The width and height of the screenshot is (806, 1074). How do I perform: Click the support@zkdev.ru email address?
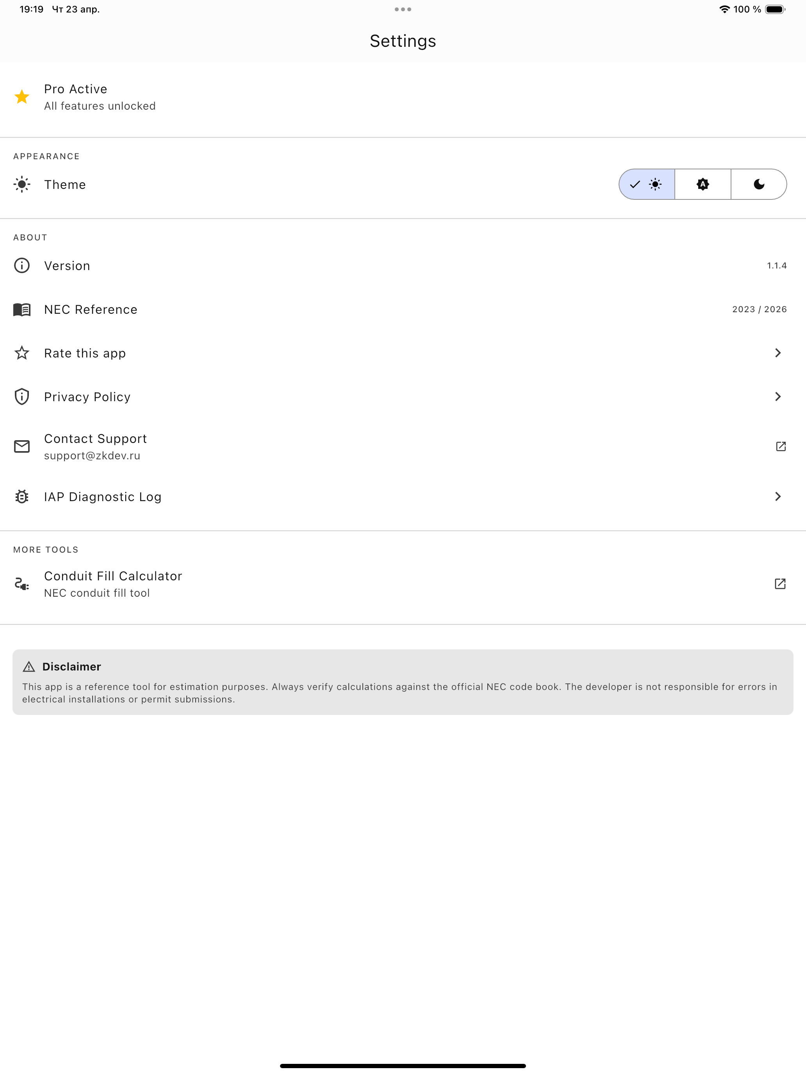(x=92, y=456)
